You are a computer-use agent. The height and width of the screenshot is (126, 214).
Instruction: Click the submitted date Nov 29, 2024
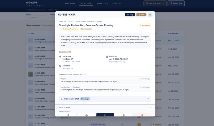click(x=173, y=57)
